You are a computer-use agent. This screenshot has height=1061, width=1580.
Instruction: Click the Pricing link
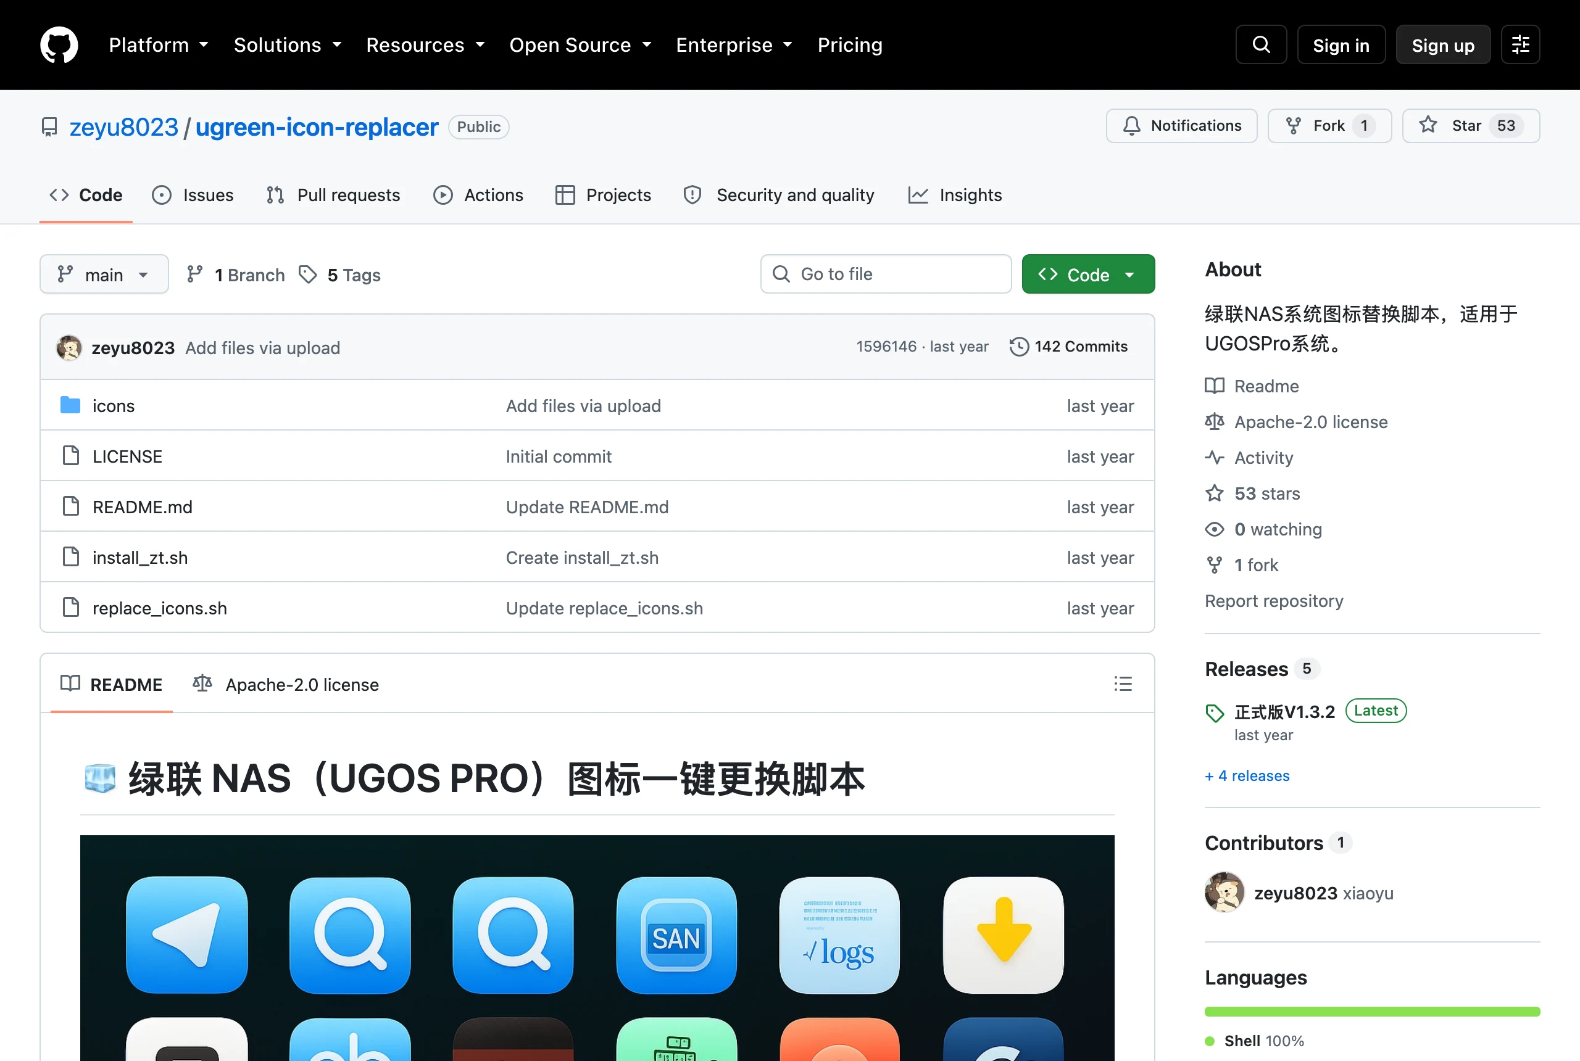(850, 44)
